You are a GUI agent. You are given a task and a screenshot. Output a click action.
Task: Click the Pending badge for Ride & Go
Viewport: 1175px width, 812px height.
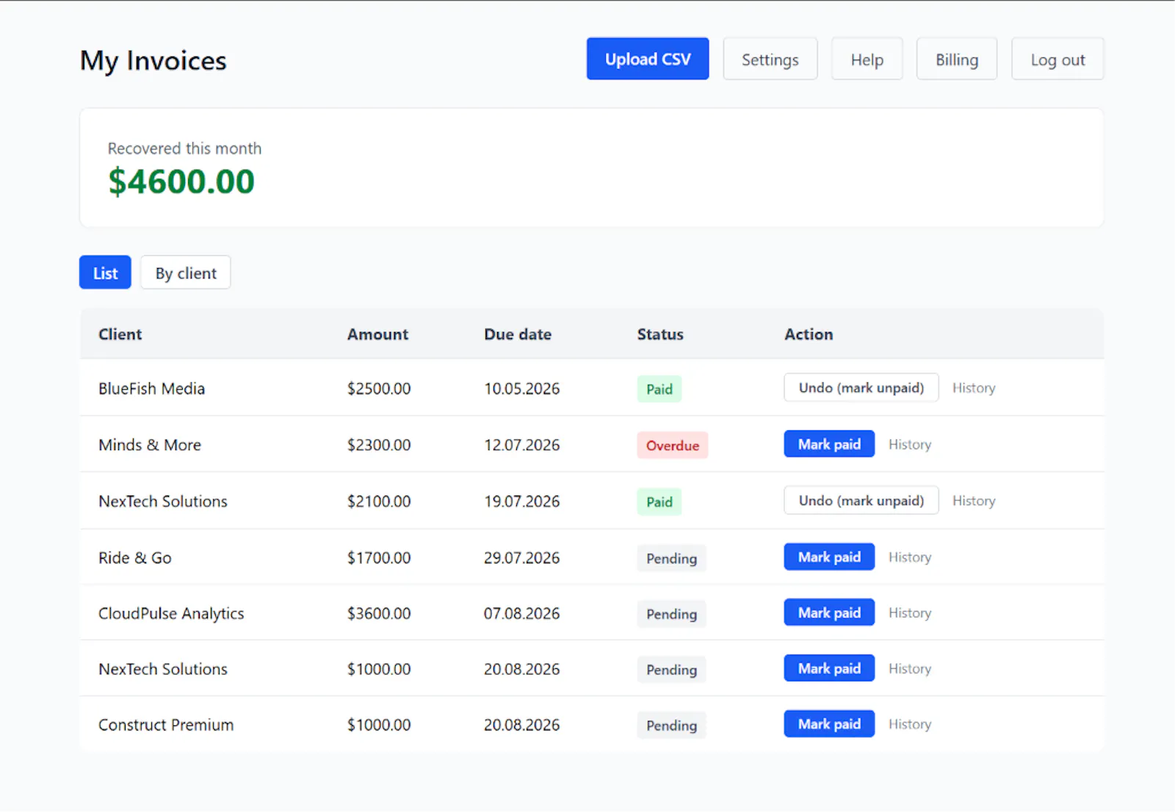pos(671,559)
